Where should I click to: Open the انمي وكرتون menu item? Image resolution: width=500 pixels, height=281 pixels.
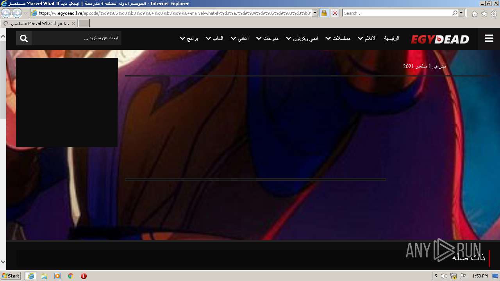click(305, 38)
